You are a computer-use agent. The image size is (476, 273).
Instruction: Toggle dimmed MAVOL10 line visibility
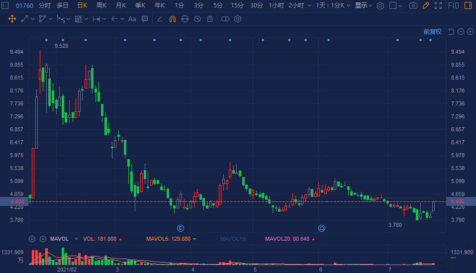click(x=233, y=239)
